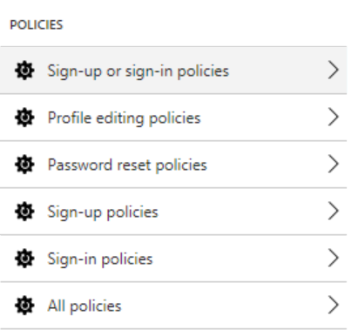Go to Password reset policies label
Viewport: 358px width, 336px height.
tap(127, 165)
